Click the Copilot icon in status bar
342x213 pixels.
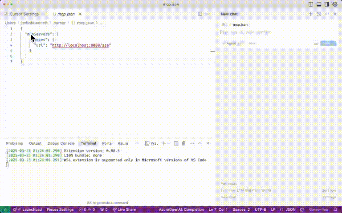coord(302,209)
